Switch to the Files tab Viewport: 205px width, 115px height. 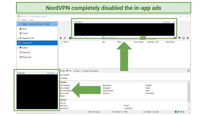pyautogui.click(x=63, y=71)
